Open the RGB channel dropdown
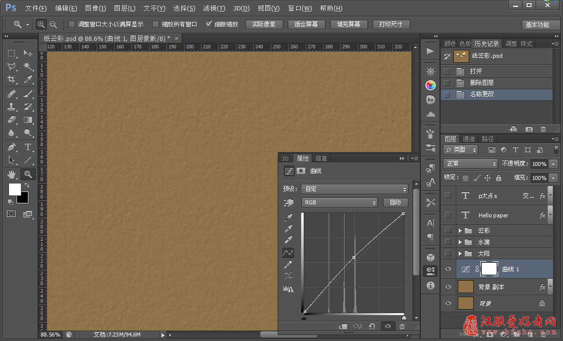Screen dimensions: 563x341 pyautogui.click(x=339, y=202)
